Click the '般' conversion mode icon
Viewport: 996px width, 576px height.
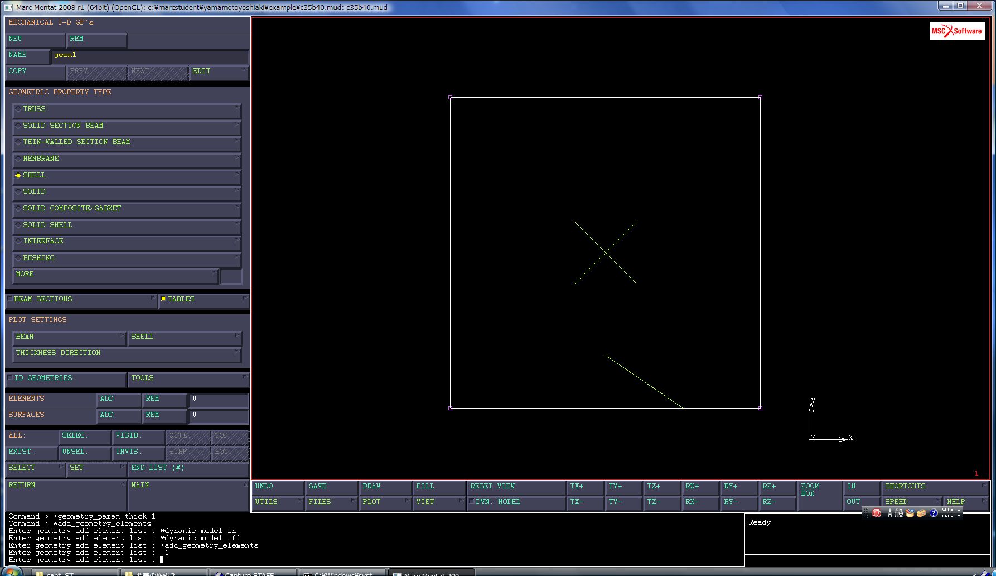coord(899,513)
